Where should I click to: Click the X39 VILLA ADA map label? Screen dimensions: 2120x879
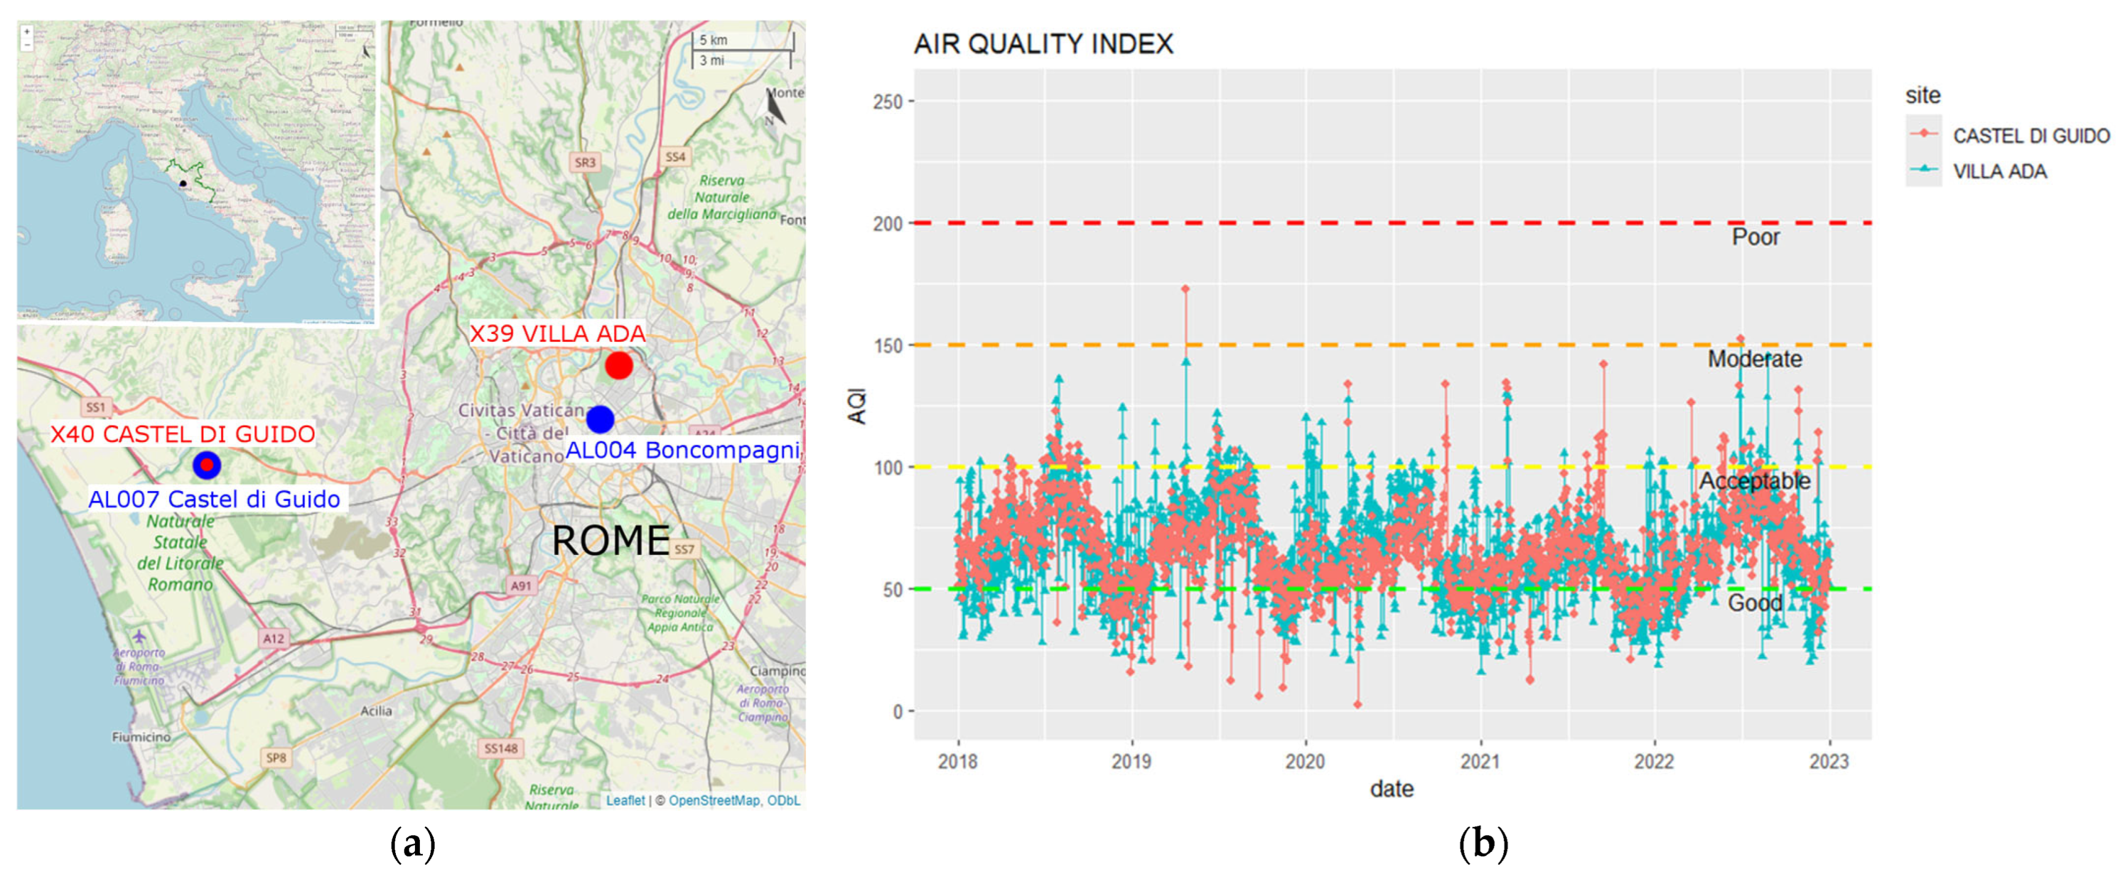click(x=557, y=333)
